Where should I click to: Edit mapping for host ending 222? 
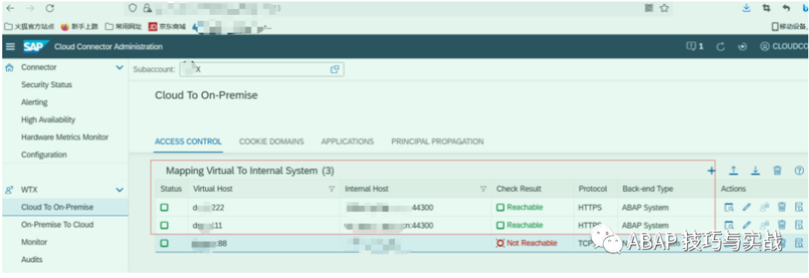click(x=747, y=208)
